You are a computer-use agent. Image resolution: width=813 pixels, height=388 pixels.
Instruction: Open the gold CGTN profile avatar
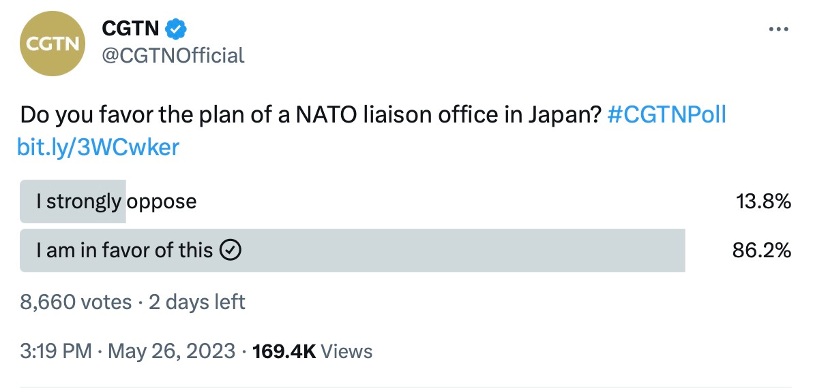click(x=52, y=44)
